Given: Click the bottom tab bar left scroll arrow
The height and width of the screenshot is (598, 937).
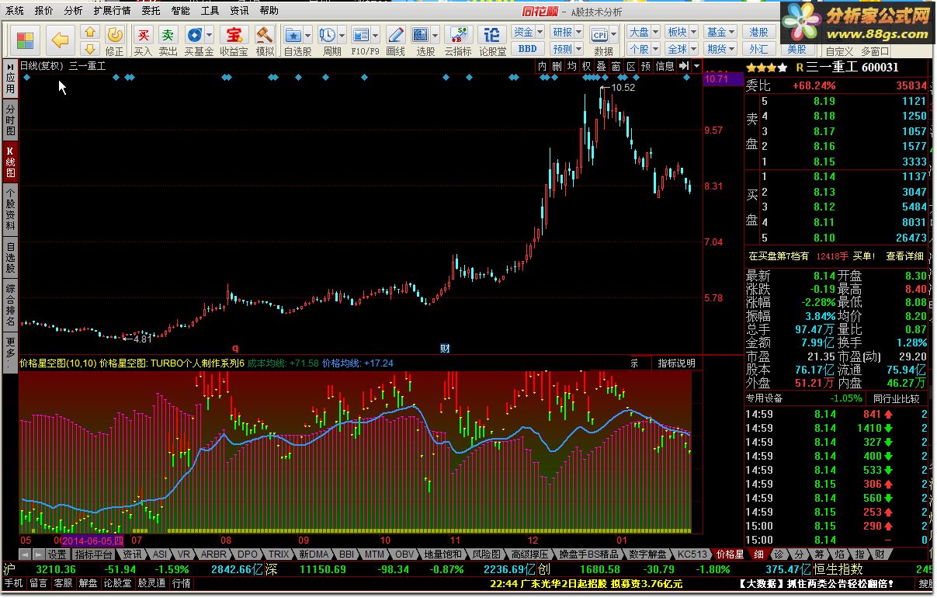Looking at the screenshot, I should [23, 555].
